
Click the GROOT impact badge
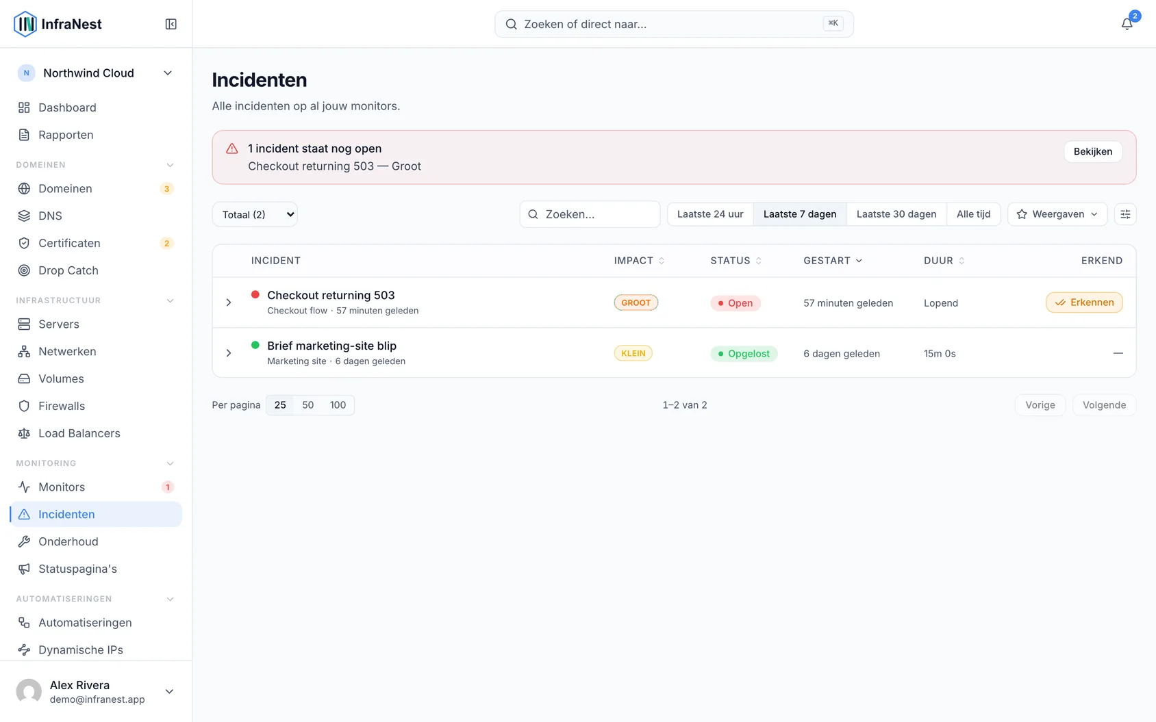(x=636, y=302)
